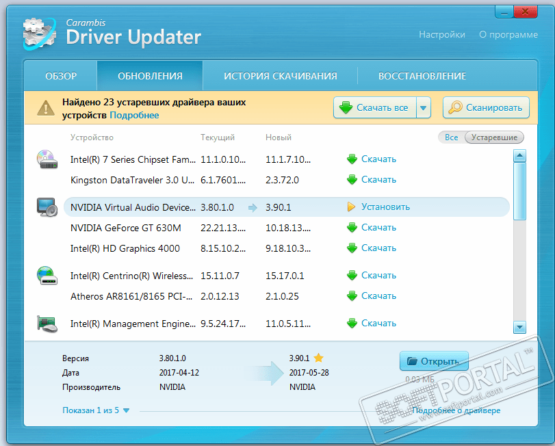Open the ВОССТАНОВЛЕНИЕ tab

pyautogui.click(x=422, y=76)
